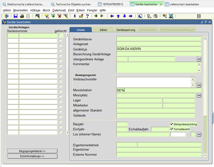Open lookup button beside Verbrauchsstelle field
214x167 pixels.
click(x=199, y=85)
